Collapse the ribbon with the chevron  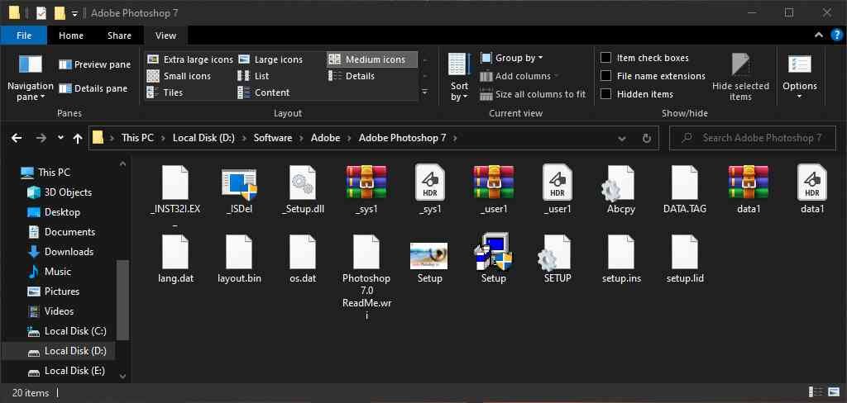pos(819,35)
